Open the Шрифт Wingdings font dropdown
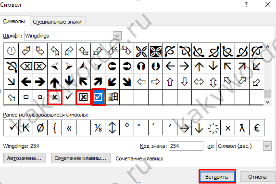This screenshot has width=276, height=184. (x=117, y=36)
